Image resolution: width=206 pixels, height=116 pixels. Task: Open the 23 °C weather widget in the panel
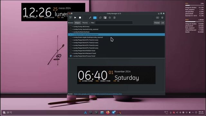[x=8, y=112]
